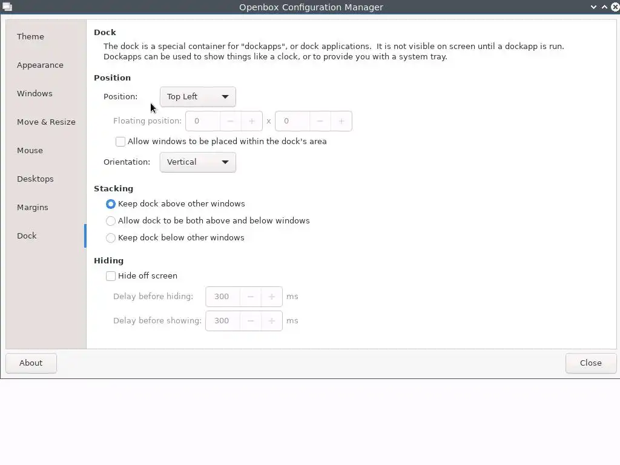Click the Delay before hiding field
The height and width of the screenshot is (465, 620).
point(223,297)
